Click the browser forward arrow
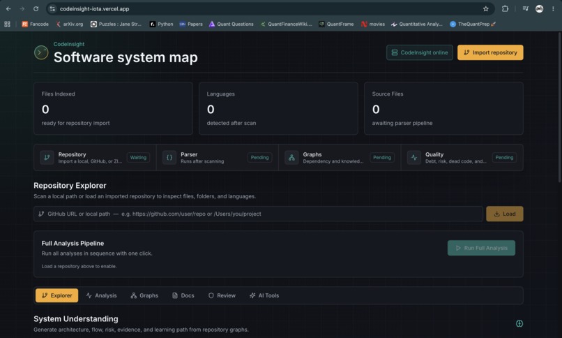Viewport: 562px width, 338px height. 22,8
